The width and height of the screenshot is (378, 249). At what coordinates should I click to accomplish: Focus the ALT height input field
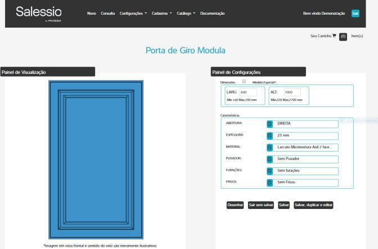coord(292,92)
